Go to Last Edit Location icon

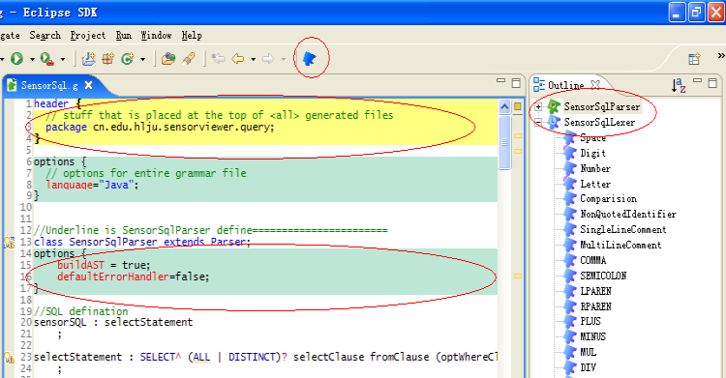click(x=218, y=59)
